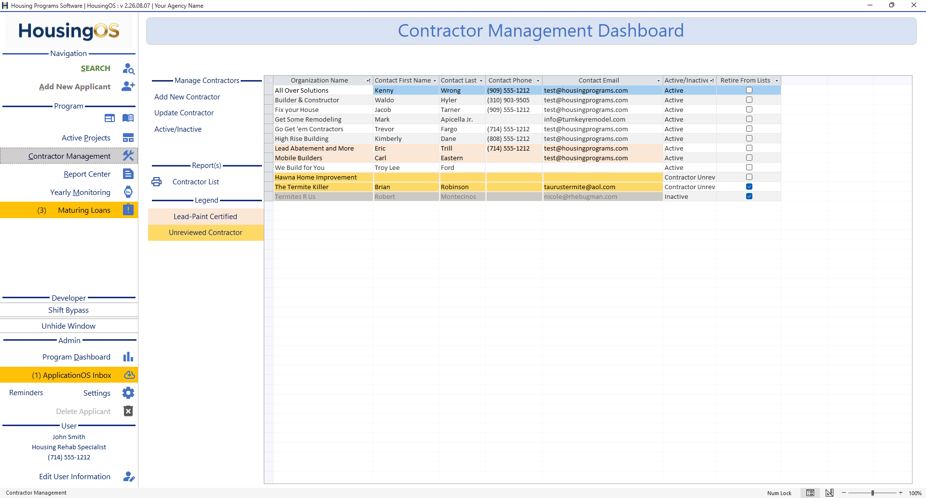The image size is (926, 498).
Task: Toggle Retire checkbox for All Over Solutions
Action: [749, 90]
